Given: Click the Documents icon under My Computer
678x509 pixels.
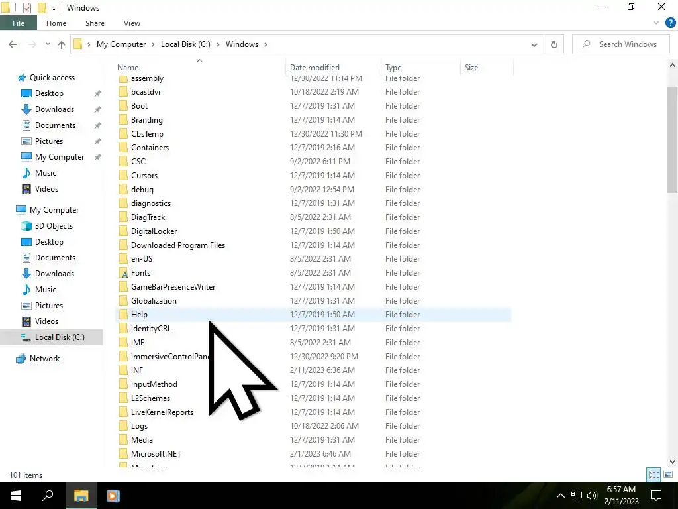Looking at the screenshot, I should coord(26,258).
